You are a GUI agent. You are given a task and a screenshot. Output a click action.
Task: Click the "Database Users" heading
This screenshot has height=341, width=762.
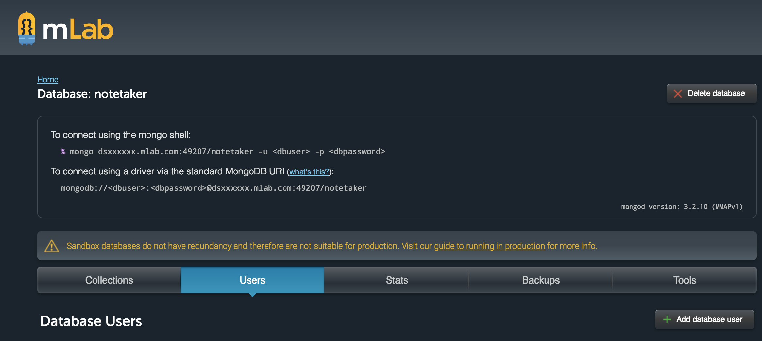[91, 321]
